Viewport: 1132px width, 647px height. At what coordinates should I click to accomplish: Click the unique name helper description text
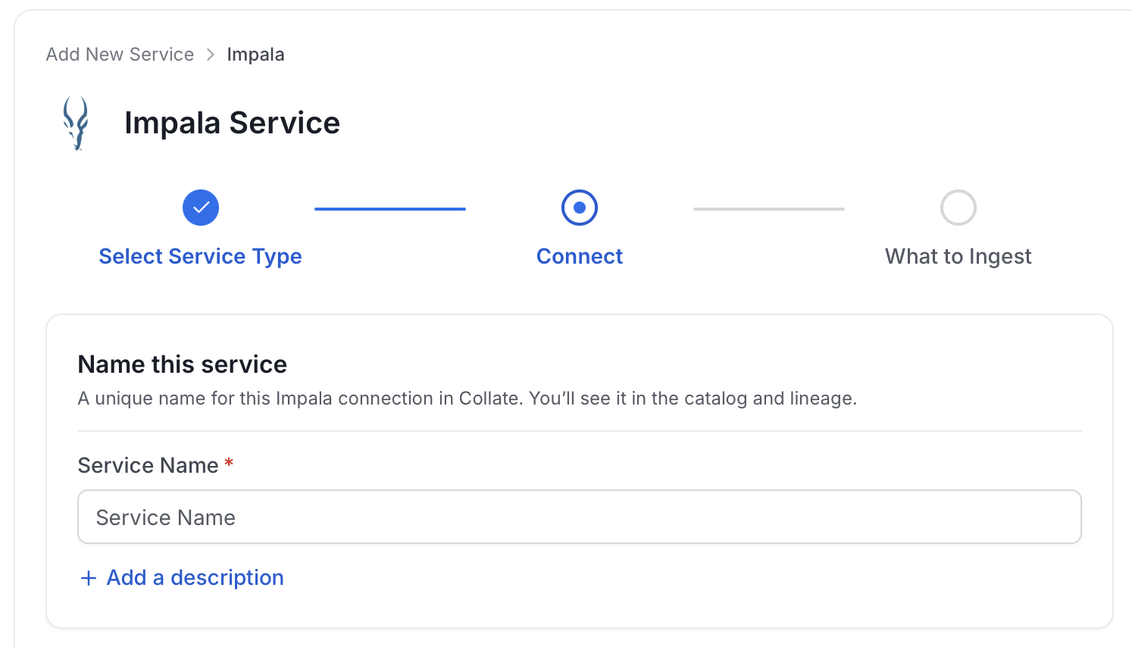[x=467, y=399]
